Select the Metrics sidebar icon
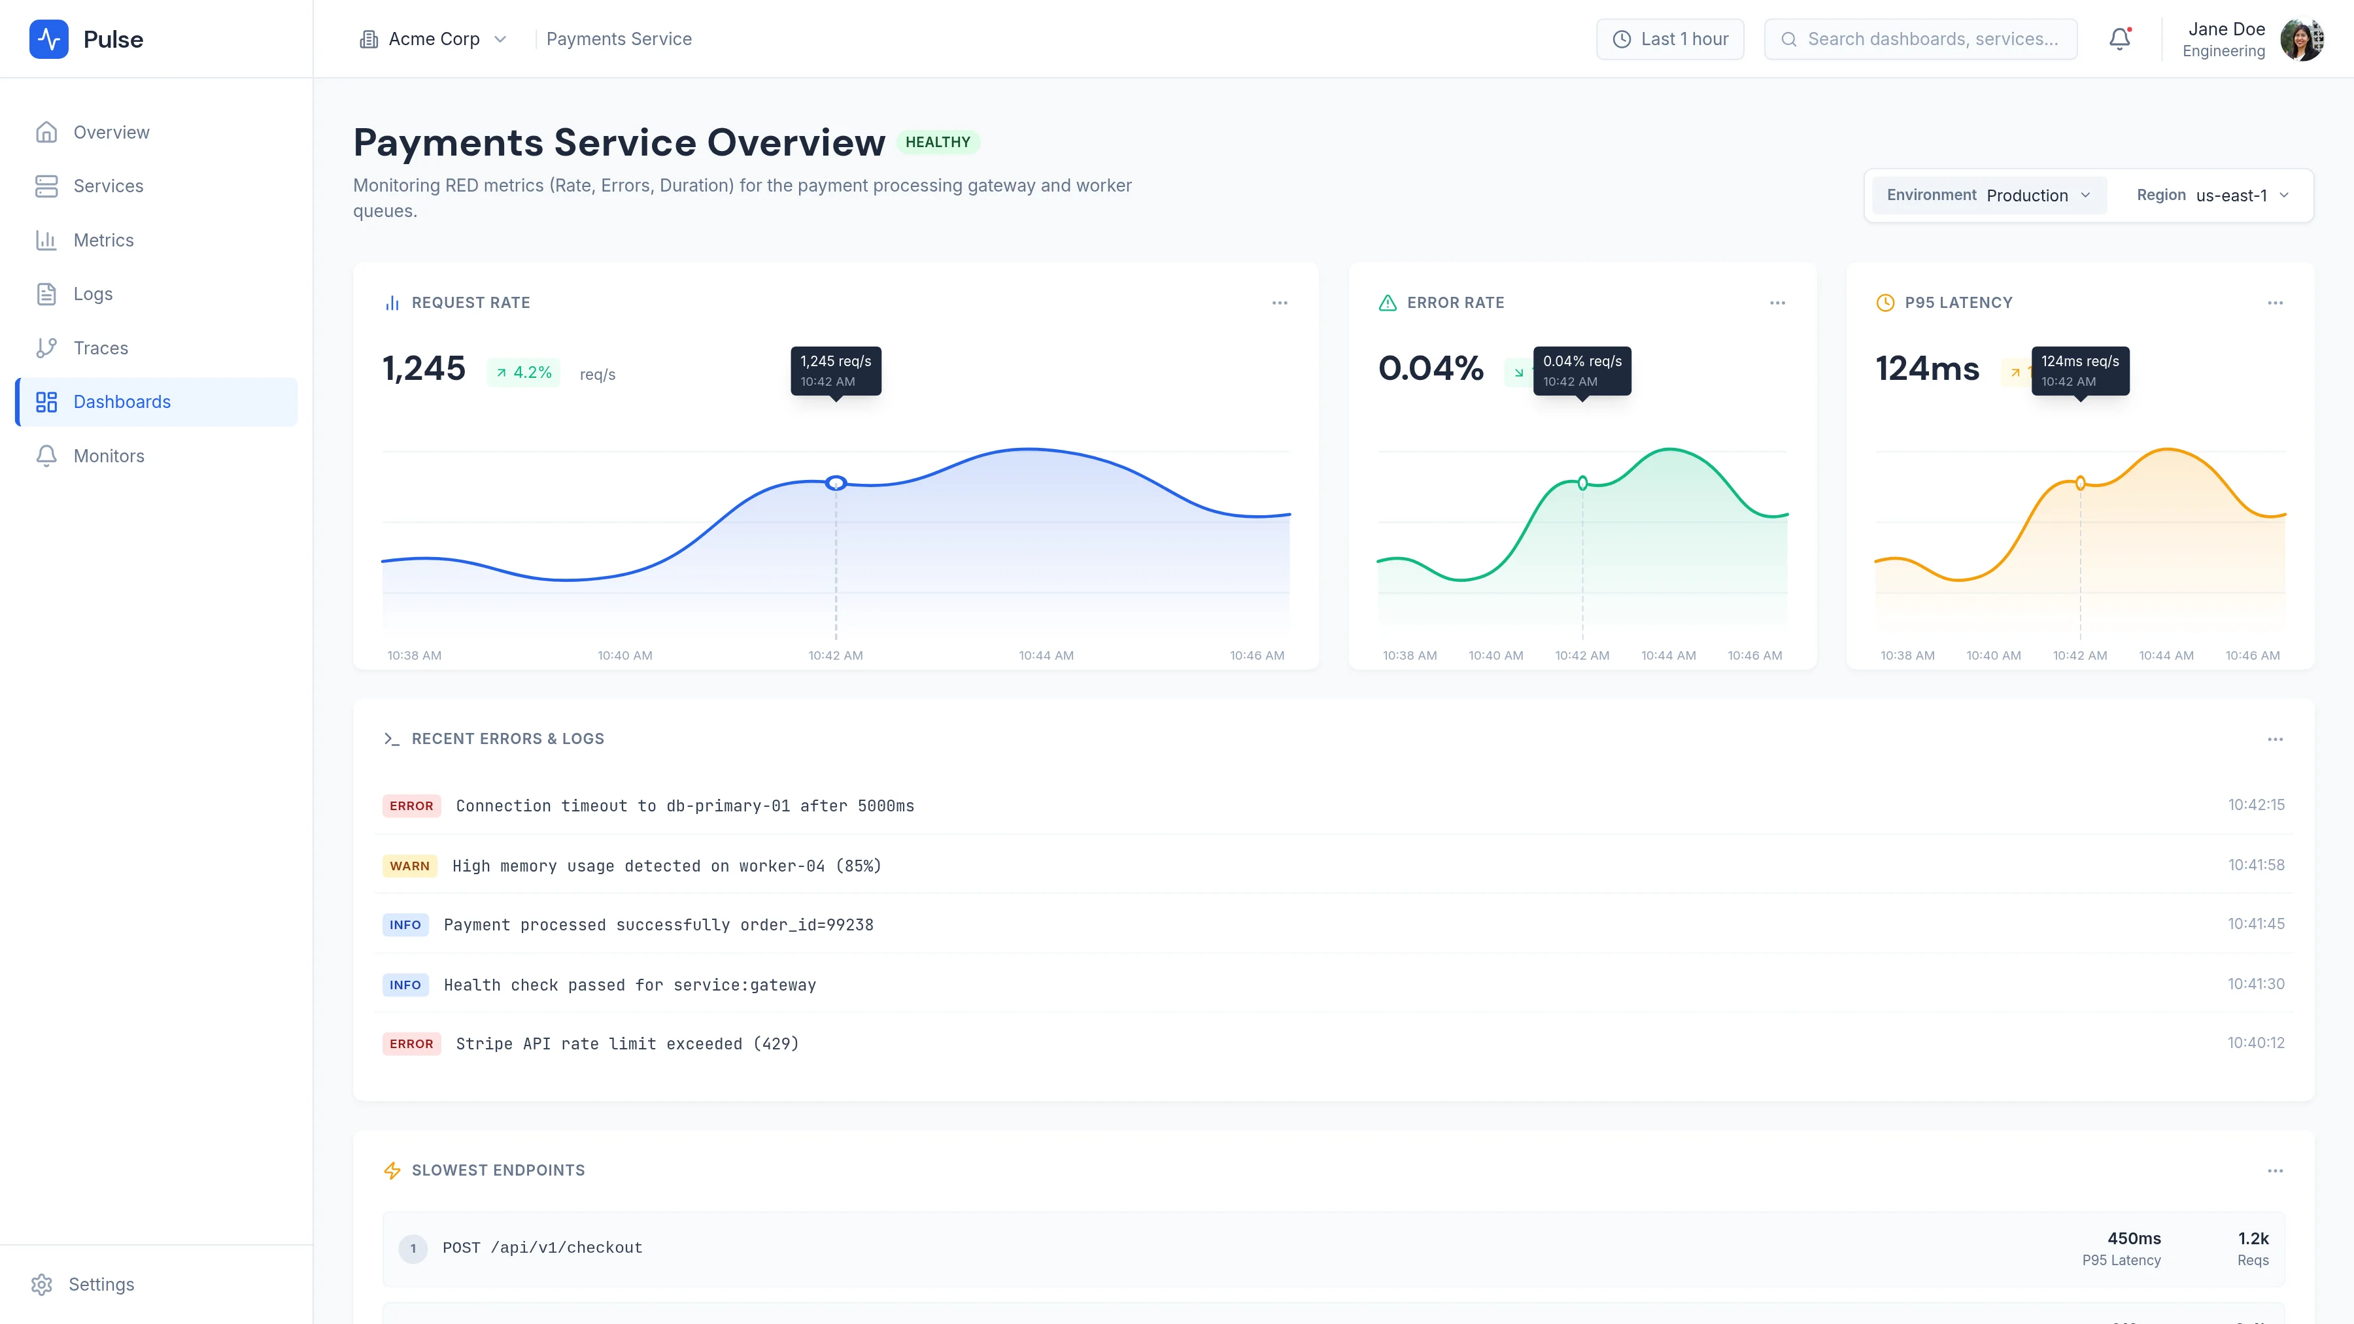Viewport: 2354px width, 1324px height. pyautogui.click(x=46, y=239)
